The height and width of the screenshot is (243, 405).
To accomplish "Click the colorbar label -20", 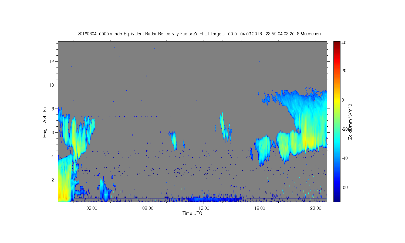I will pos(345,129).
